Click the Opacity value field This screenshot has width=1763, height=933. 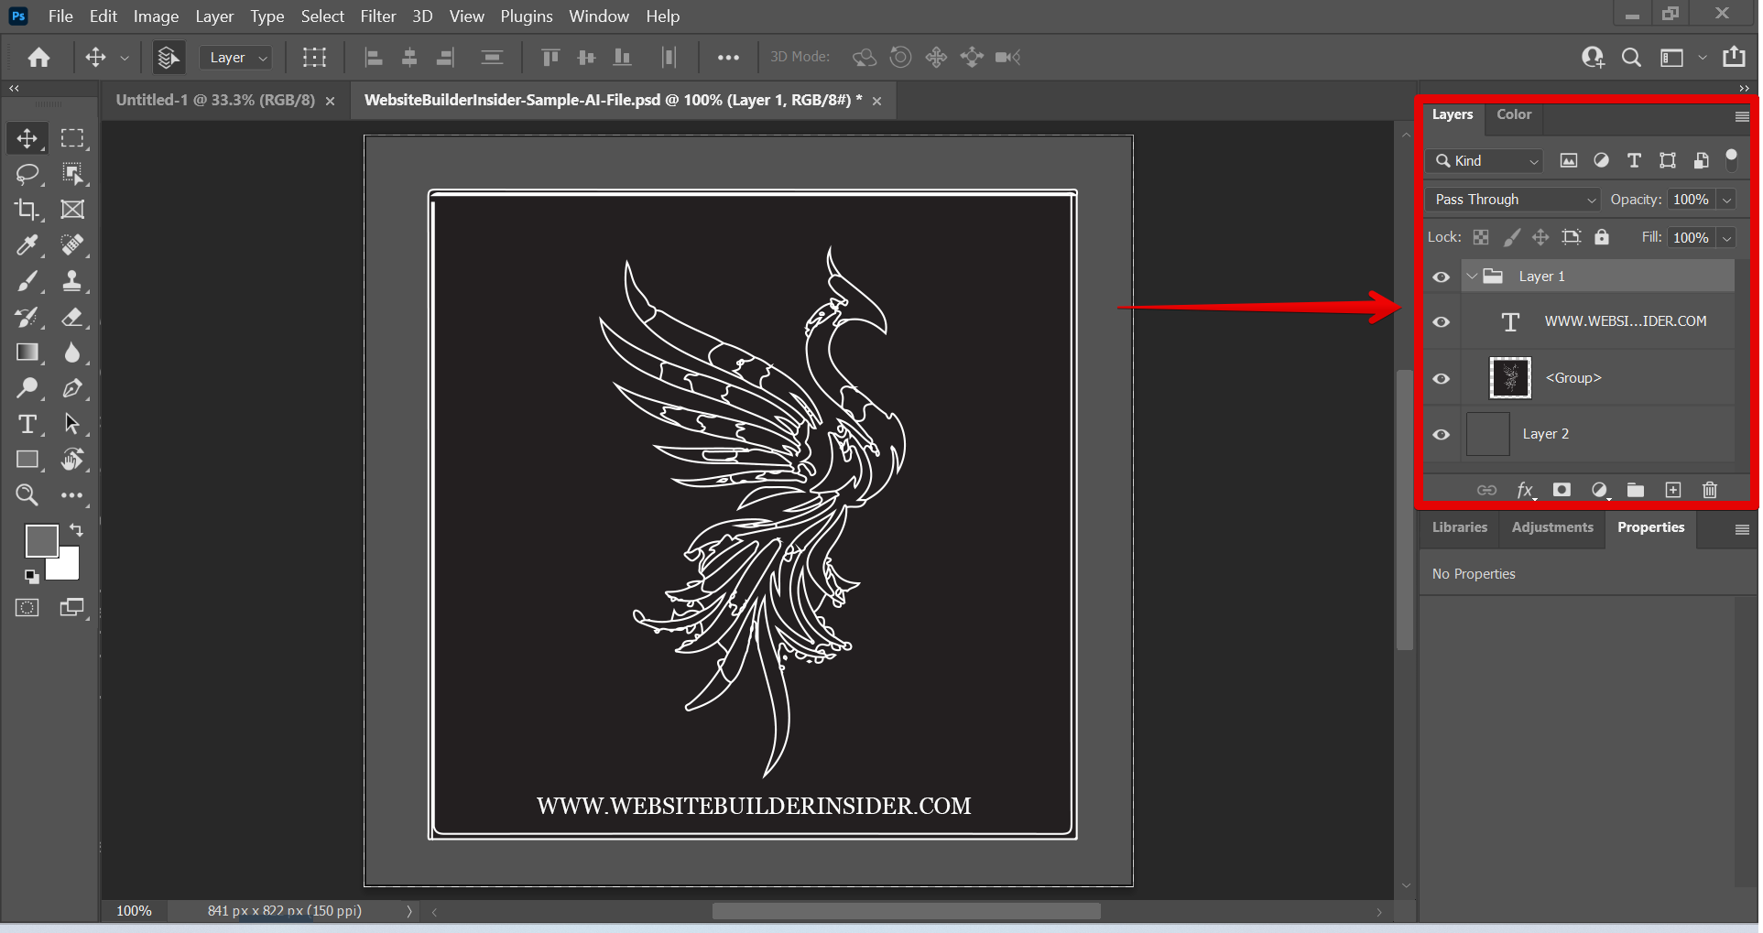point(1690,200)
